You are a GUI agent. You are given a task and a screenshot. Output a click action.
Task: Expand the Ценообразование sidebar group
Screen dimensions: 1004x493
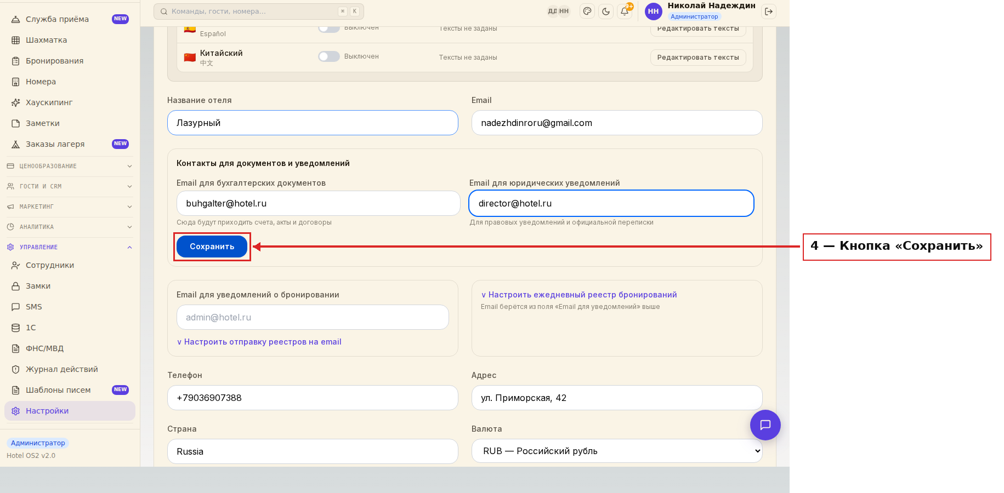point(70,166)
